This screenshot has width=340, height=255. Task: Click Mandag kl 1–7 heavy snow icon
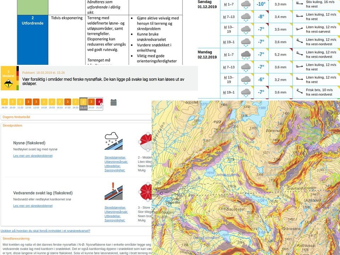246,55
